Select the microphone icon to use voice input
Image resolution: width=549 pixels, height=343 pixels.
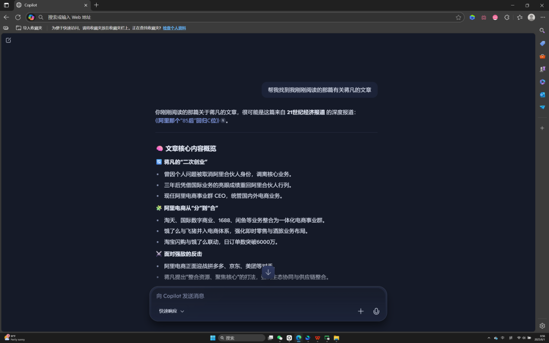point(376,311)
